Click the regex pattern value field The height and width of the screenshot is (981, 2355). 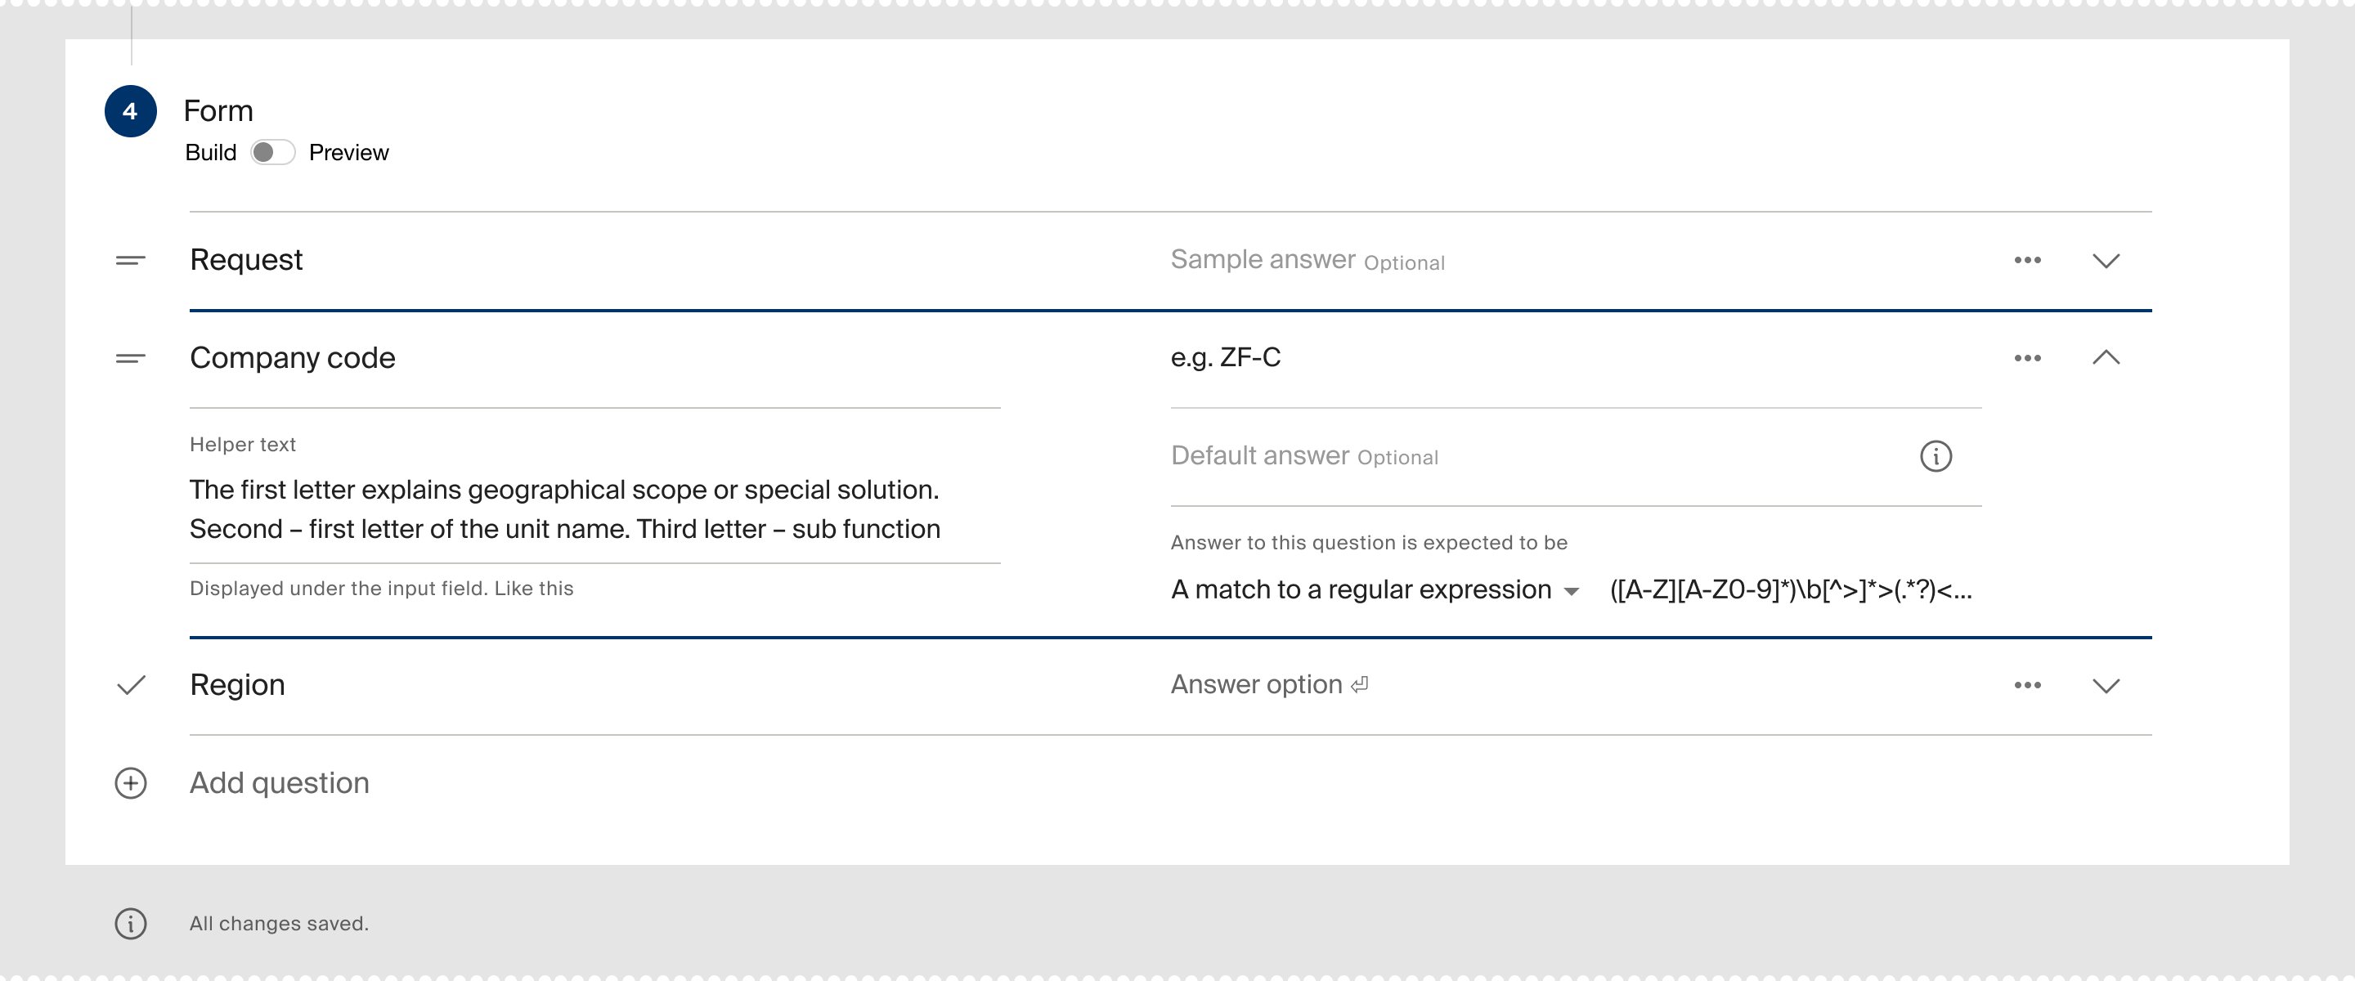pos(1790,589)
